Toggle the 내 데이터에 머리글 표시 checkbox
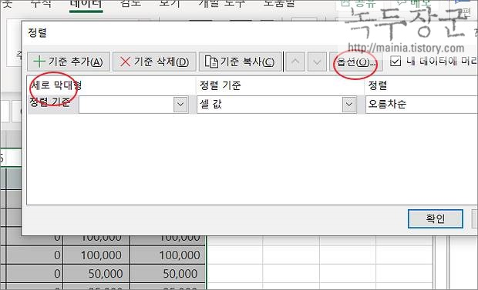Viewport: 478px width, 290px height. (x=396, y=62)
